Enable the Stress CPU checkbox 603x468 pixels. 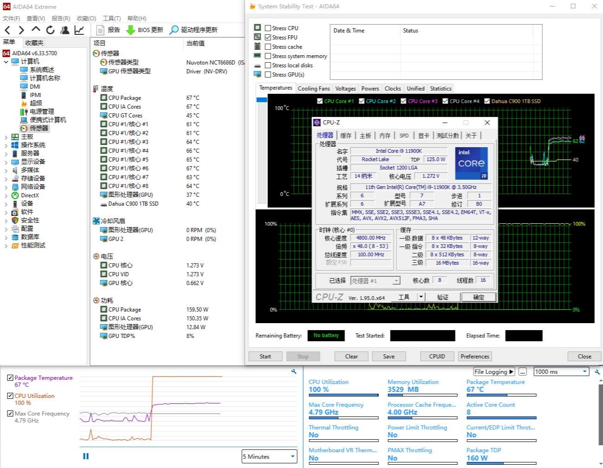click(x=268, y=28)
